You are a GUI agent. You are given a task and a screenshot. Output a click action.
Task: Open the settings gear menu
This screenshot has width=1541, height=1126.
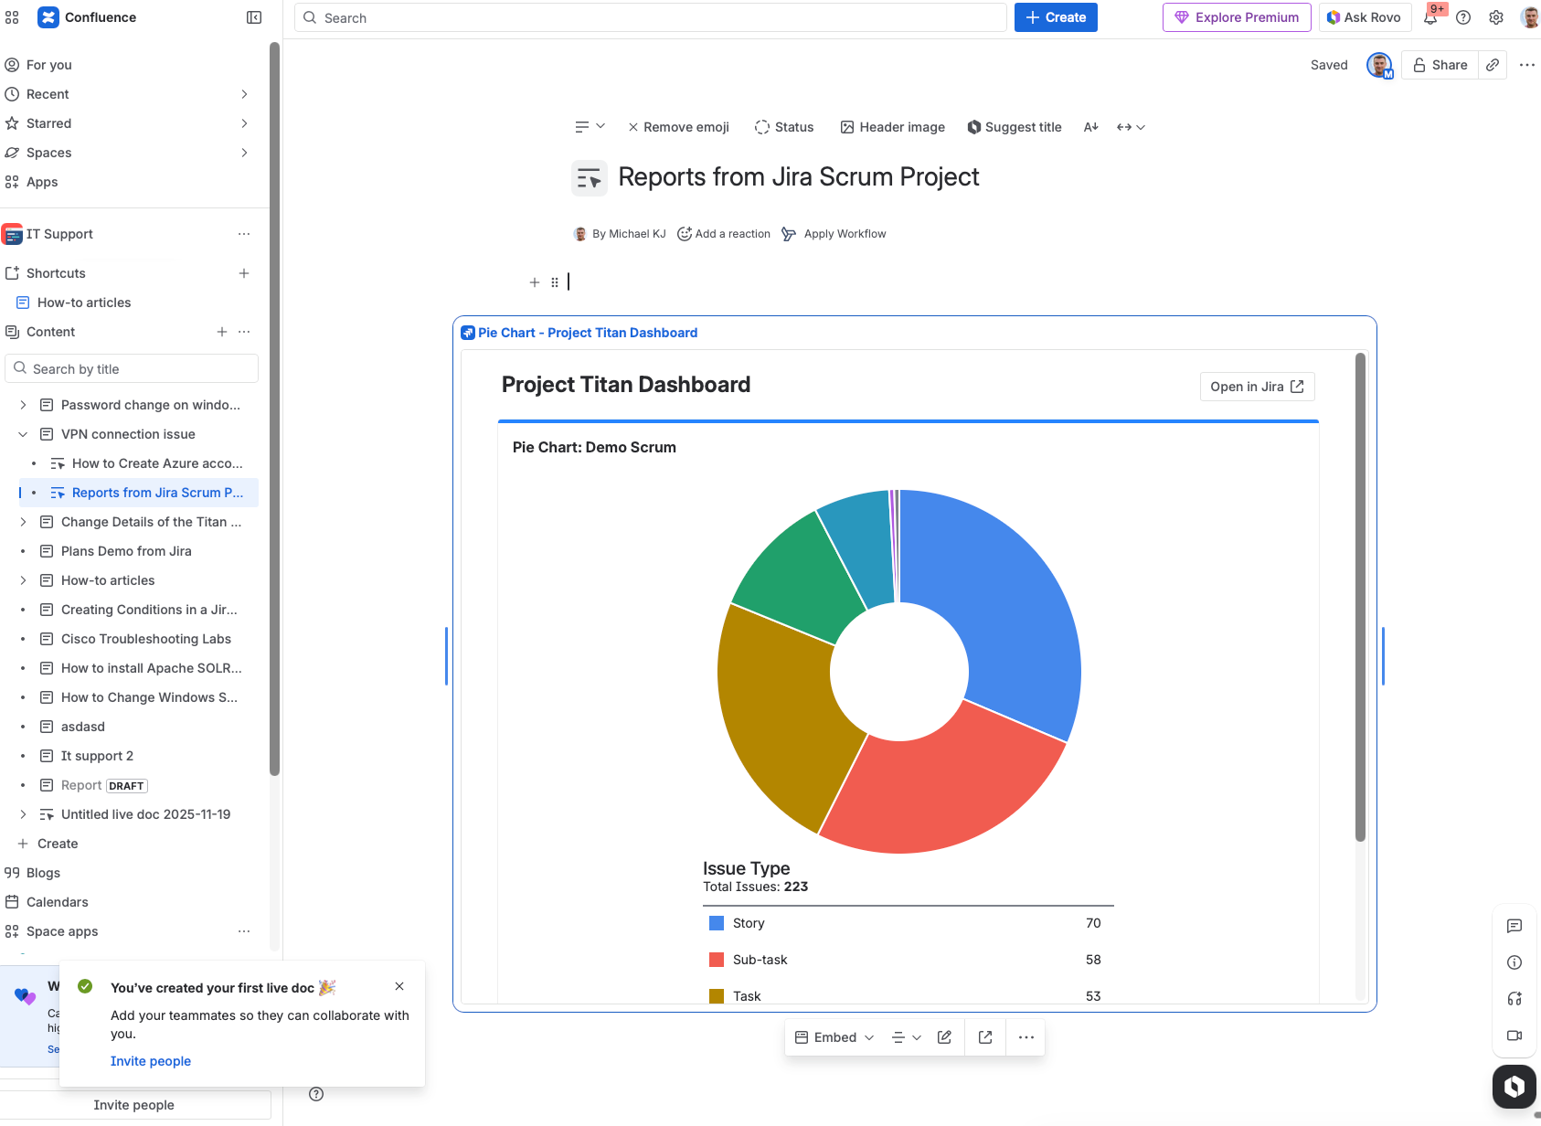[x=1496, y=17]
